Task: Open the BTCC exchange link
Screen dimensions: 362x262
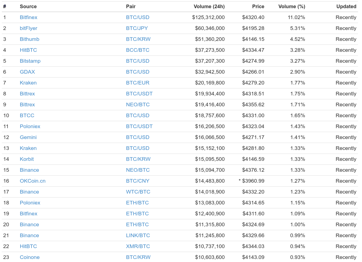Action: (27, 115)
